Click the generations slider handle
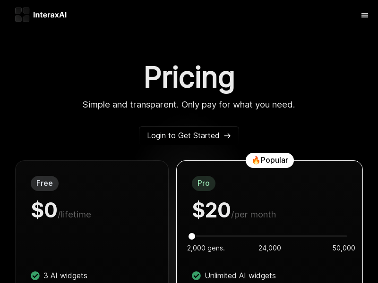The width and height of the screenshot is (378, 283). tap(192, 236)
